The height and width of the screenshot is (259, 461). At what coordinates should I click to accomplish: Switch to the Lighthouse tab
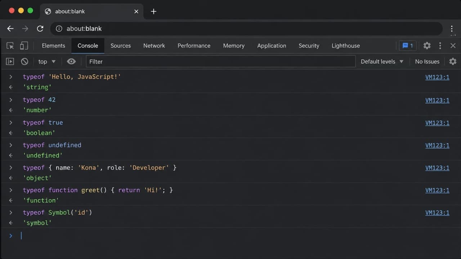(x=346, y=46)
